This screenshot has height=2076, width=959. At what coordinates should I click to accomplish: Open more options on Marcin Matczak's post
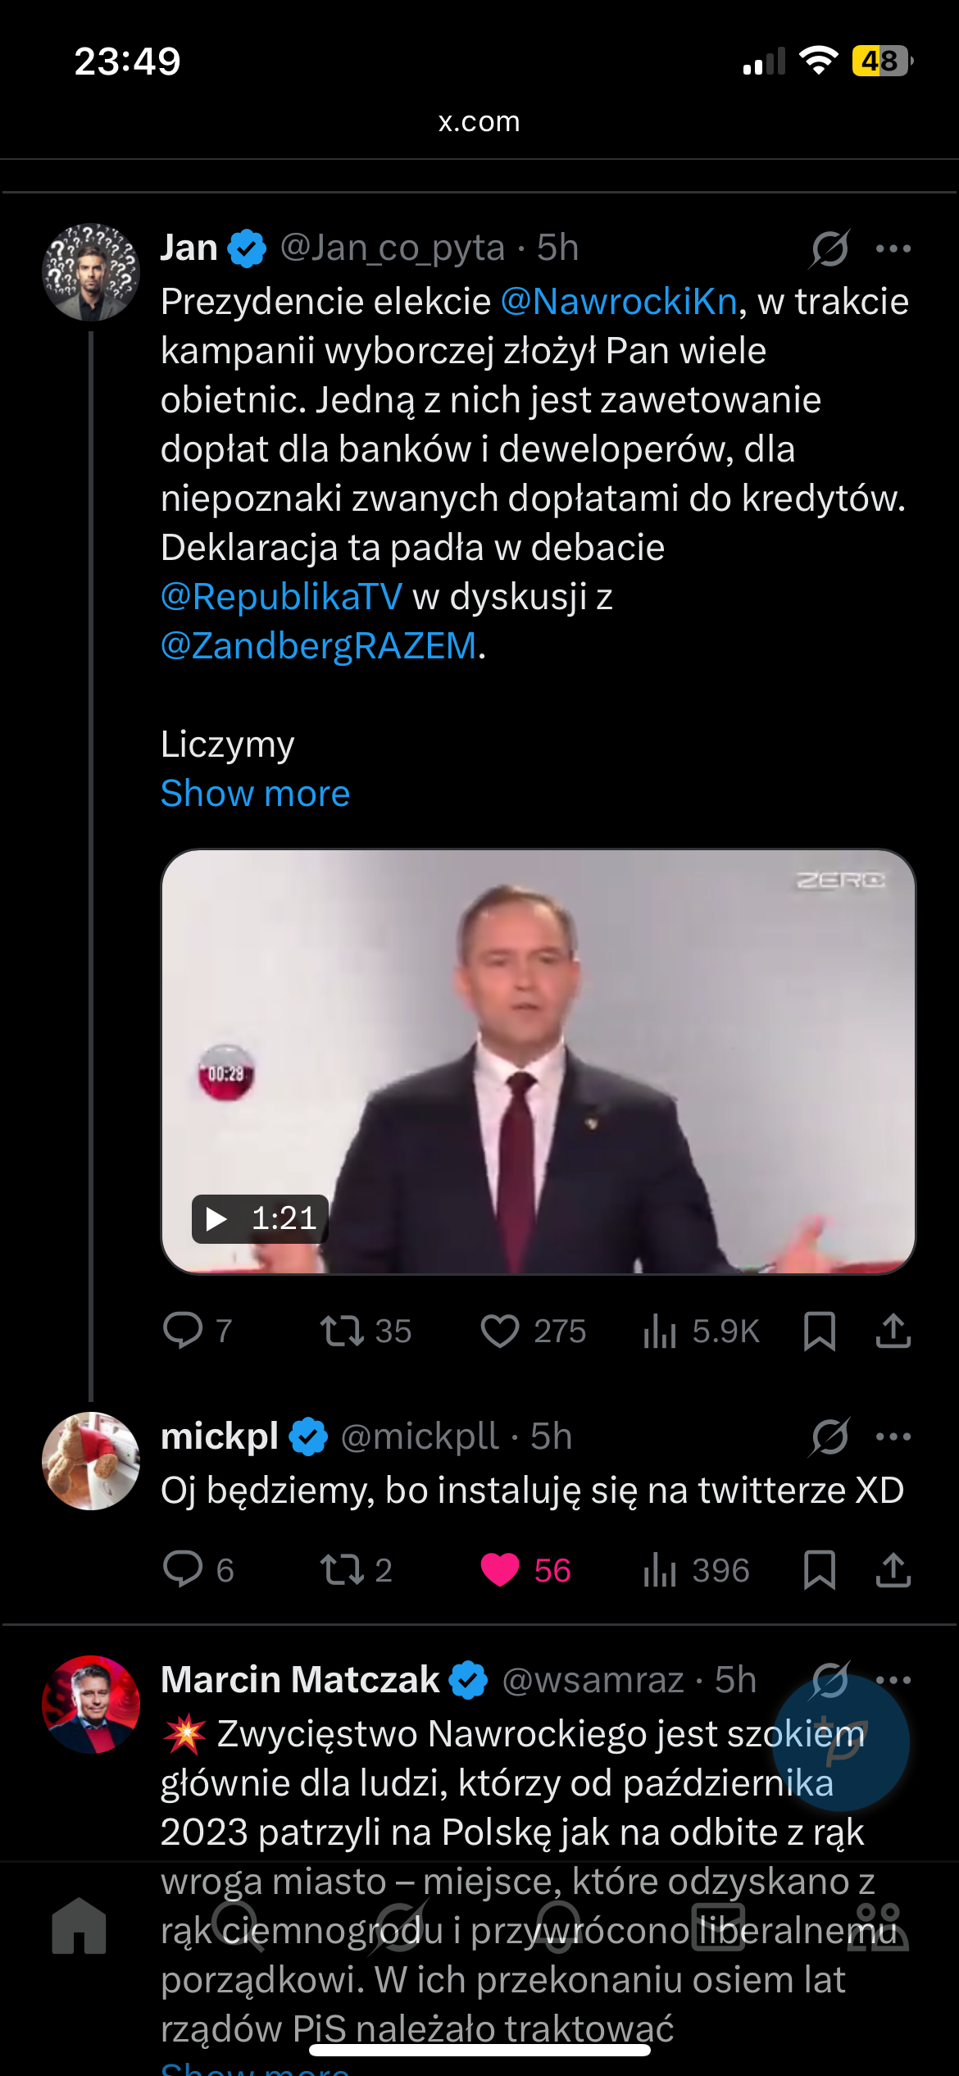tap(893, 1679)
